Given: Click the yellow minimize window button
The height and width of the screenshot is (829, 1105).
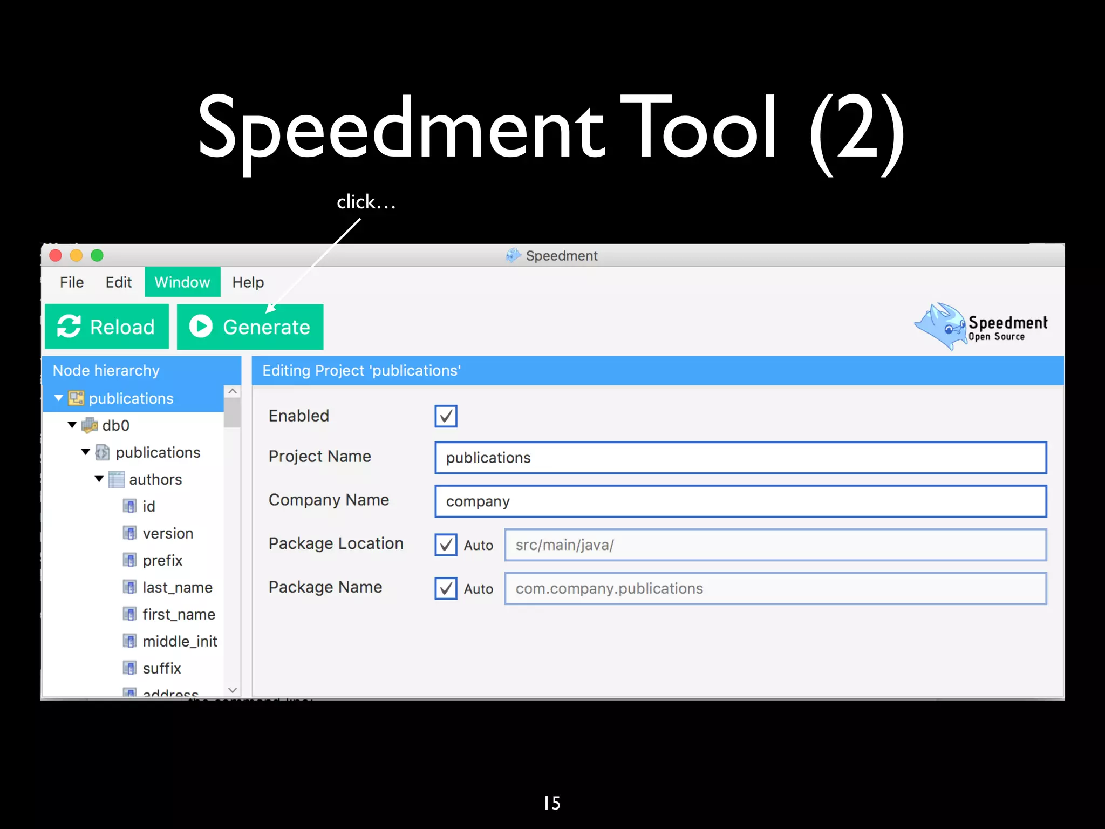Looking at the screenshot, I should [77, 255].
